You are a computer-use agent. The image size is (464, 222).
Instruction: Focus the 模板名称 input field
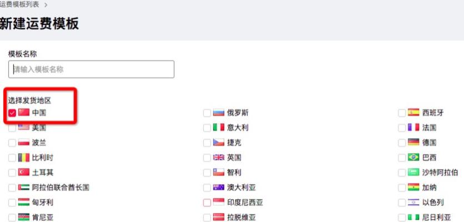coord(91,69)
